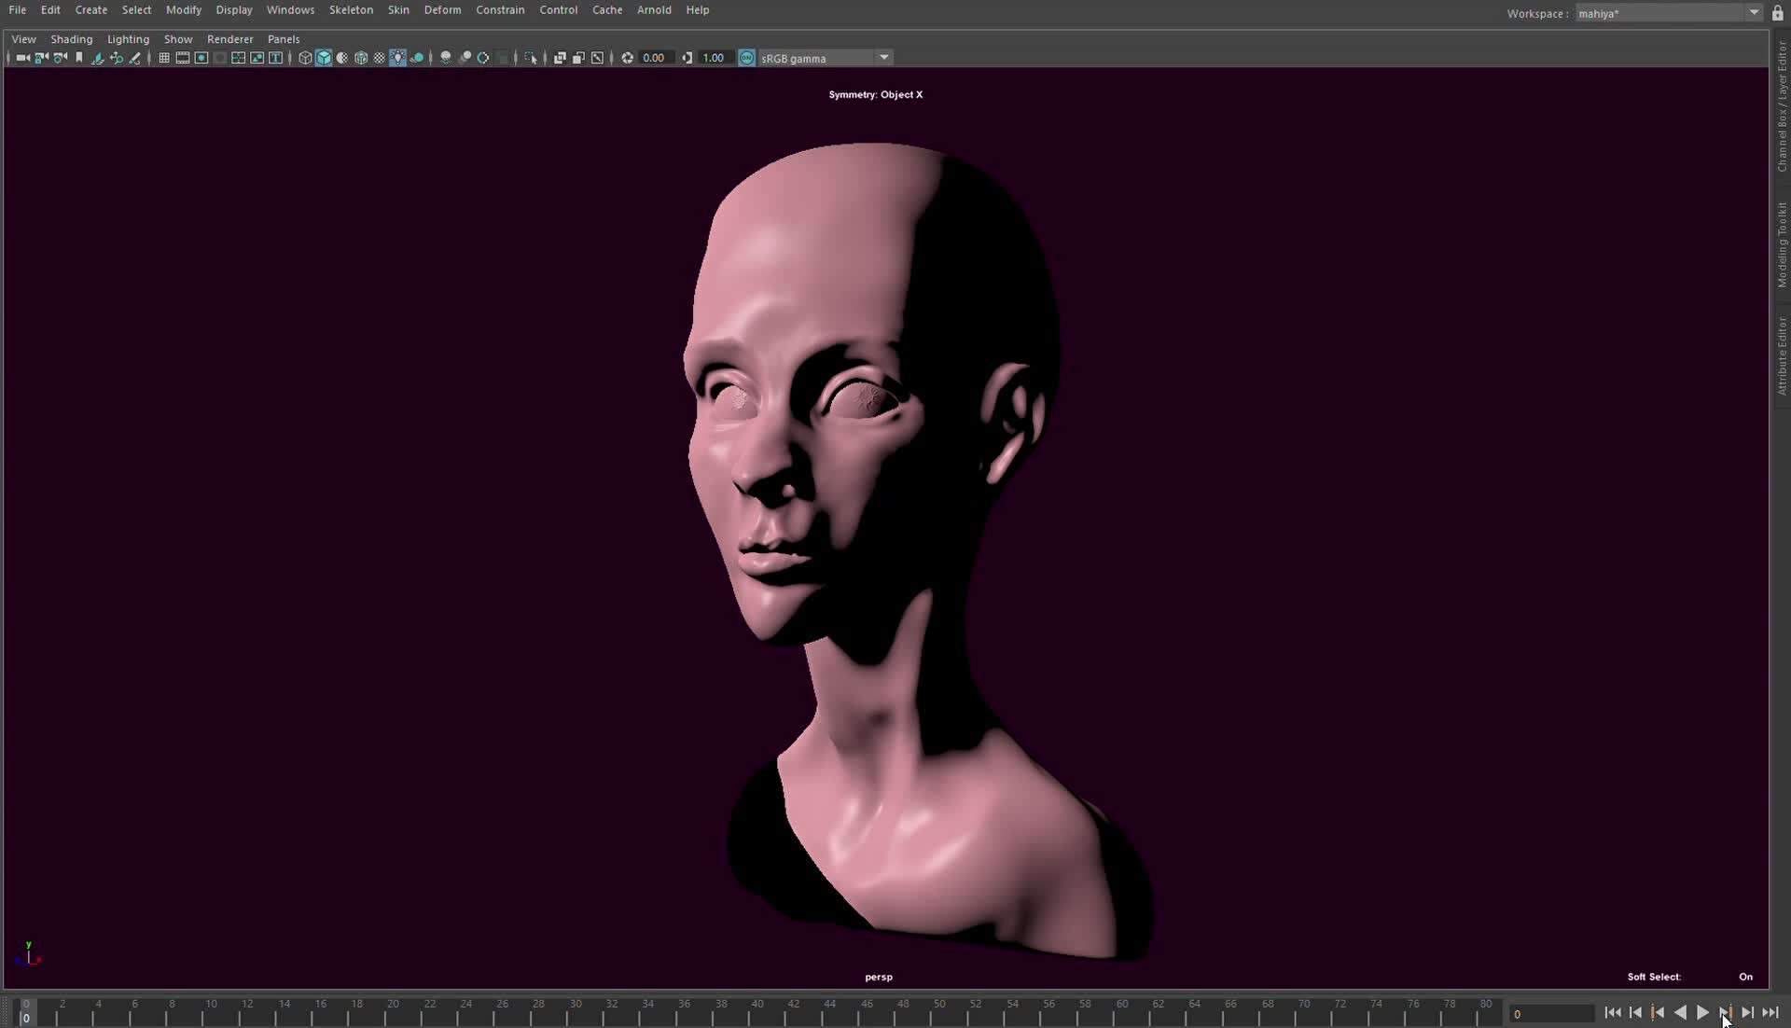Toggle the use all lights lightbulb

pyautogui.click(x=397, y=58)
